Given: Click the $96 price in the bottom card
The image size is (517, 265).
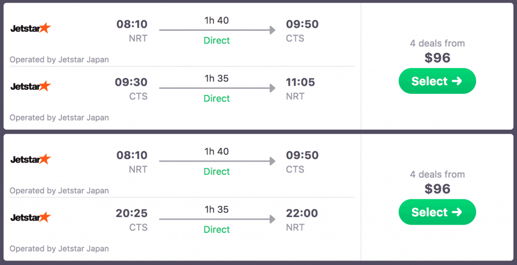Looking at the screenshot, I should click(x=437, y=189).
